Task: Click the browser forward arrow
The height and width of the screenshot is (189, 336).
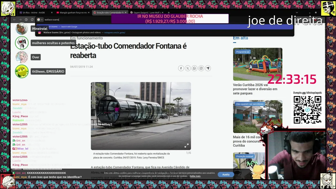Action: click(x=20, y=20)
